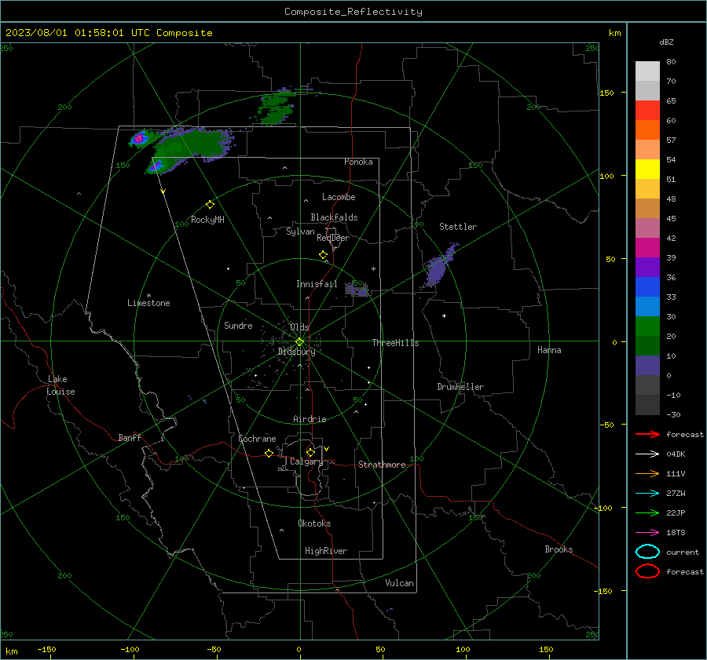Click the Banff town label
Image resolution: width=707 pixels, height=660 pixels.
(x=130, y=437)
